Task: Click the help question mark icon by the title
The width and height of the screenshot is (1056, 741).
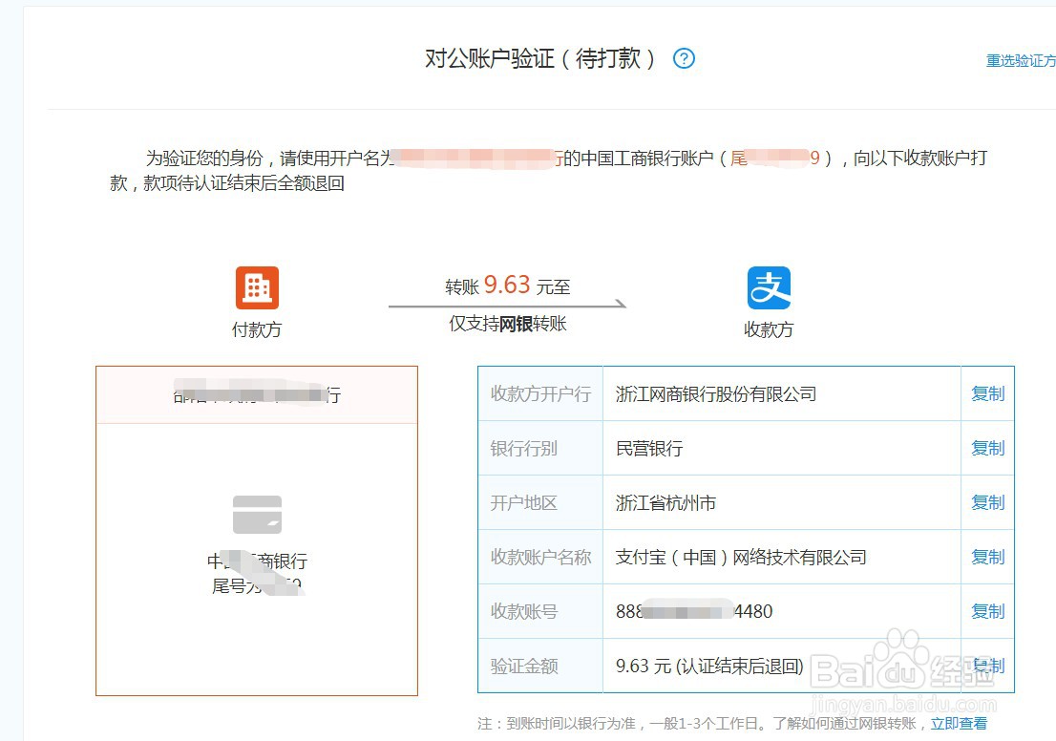Action: [x=684, y=58]
